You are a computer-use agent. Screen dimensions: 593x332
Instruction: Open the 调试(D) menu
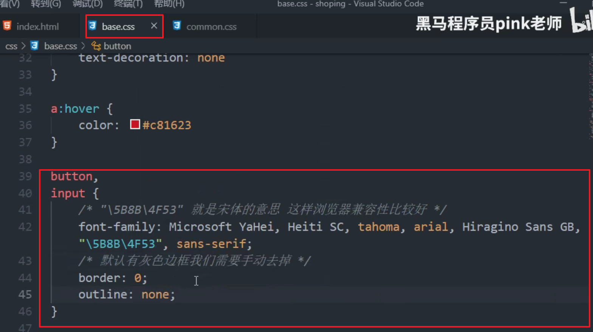coord(87,4)
